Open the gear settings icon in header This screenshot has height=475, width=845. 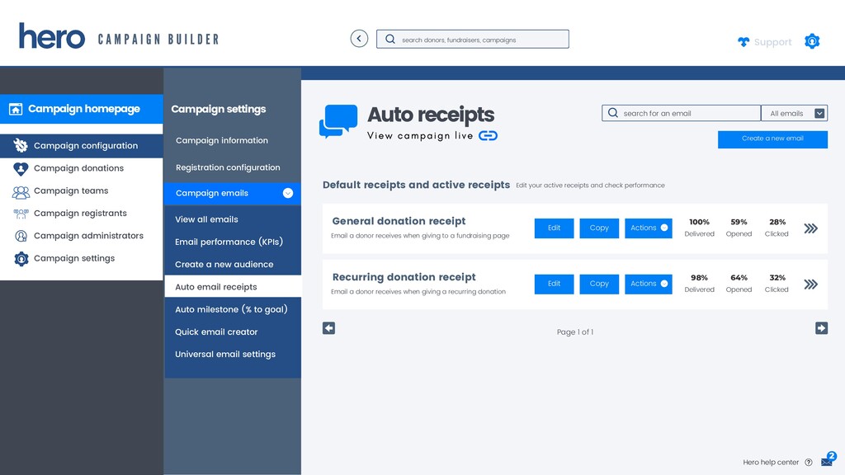[812, 41]
